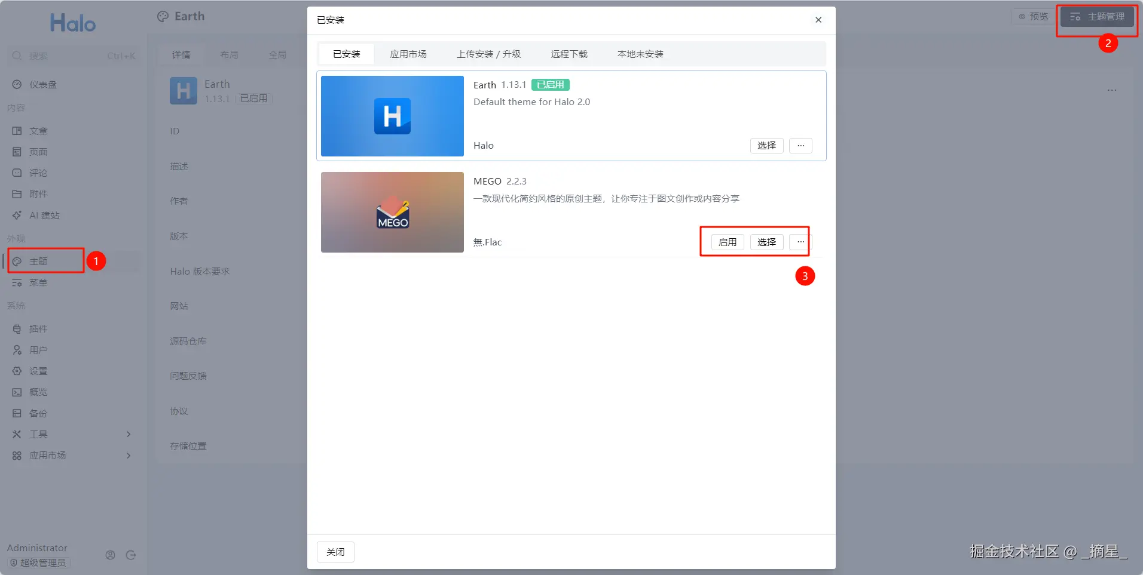Switch to the 本地未安装 tab
The image size is (1143, 575).
(640, 54)
